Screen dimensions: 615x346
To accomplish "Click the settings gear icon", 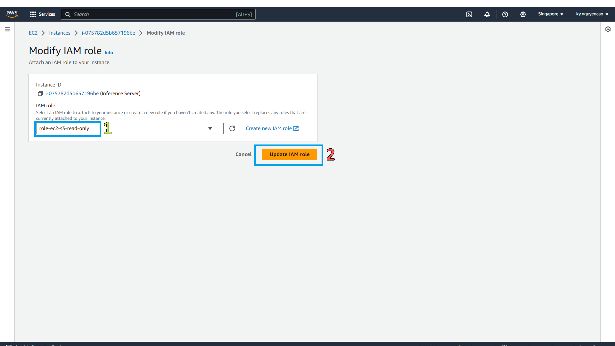I will [x=523, y=14].
